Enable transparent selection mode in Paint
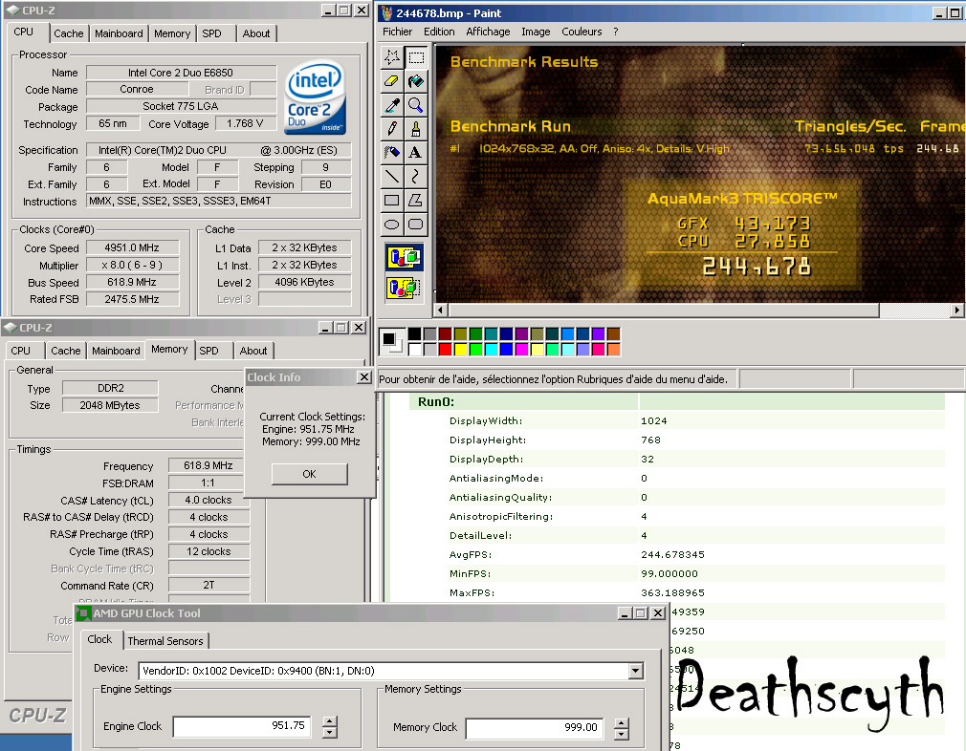The width and height of the screenshot is (966, 751). click(x=405, y=288)
